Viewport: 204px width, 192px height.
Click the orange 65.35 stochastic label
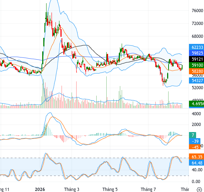(196, 157)
